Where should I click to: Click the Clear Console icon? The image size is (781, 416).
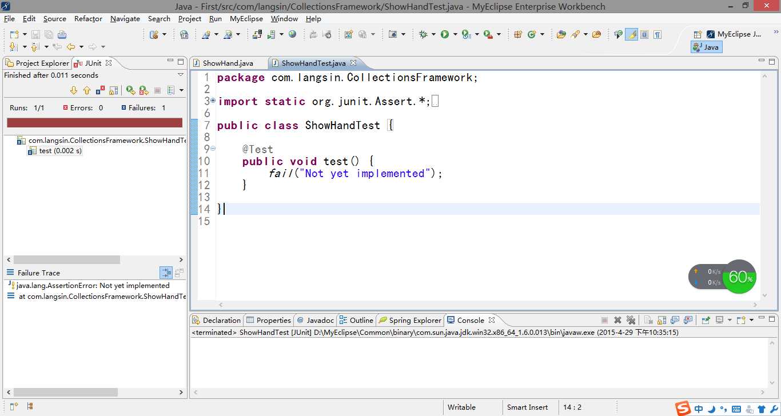coord(648,320)
